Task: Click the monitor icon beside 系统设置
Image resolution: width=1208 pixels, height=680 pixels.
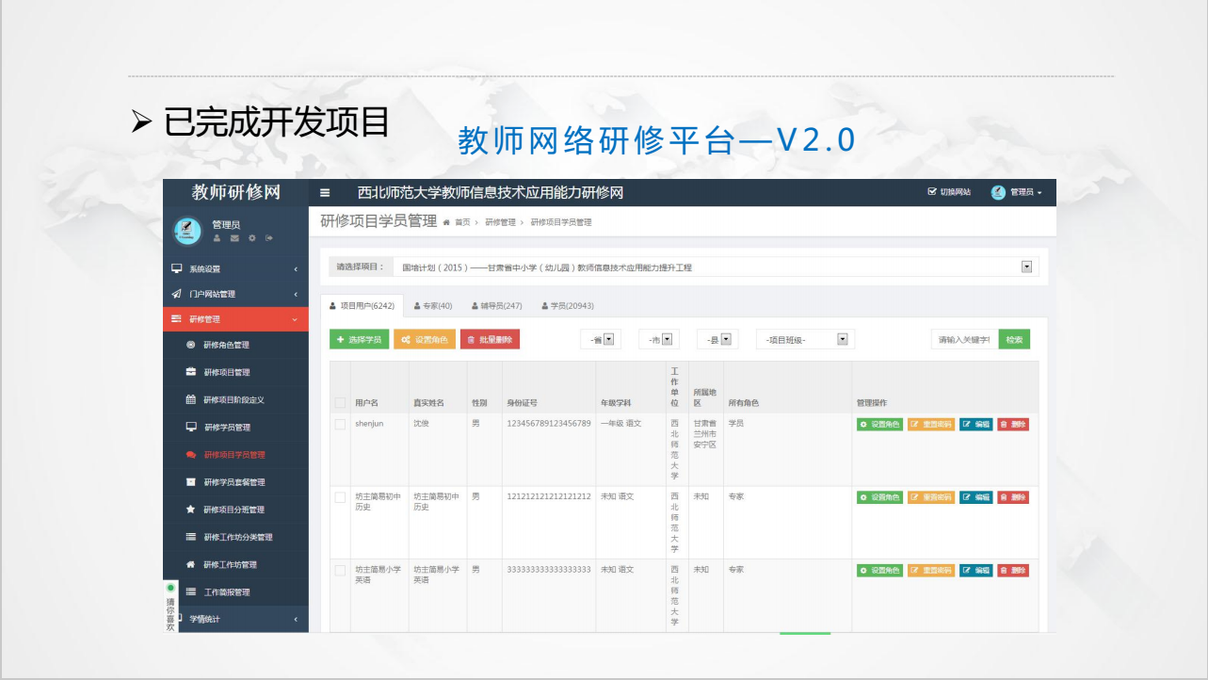Action: (176, 268)
